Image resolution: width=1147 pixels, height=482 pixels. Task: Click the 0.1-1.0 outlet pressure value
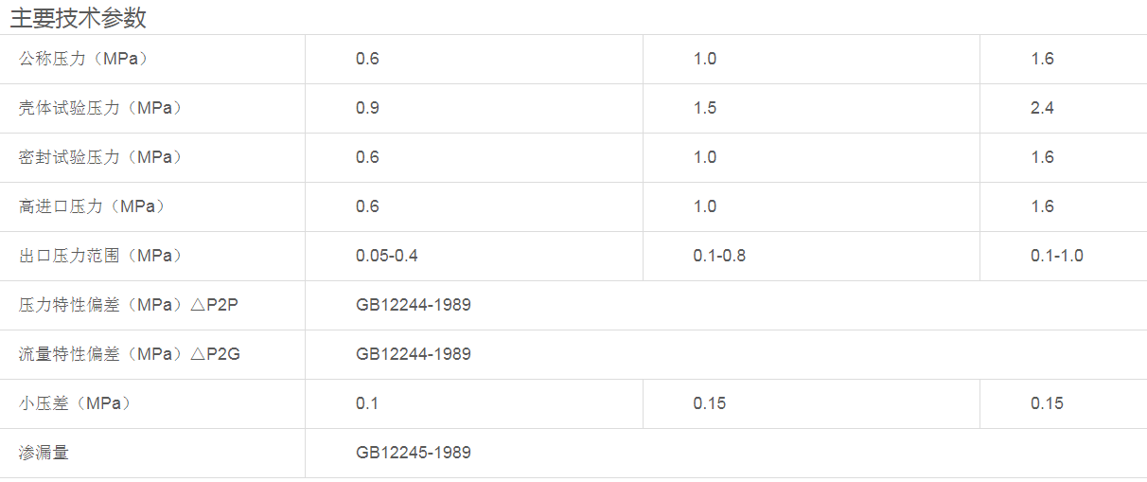click(1057, 256)
